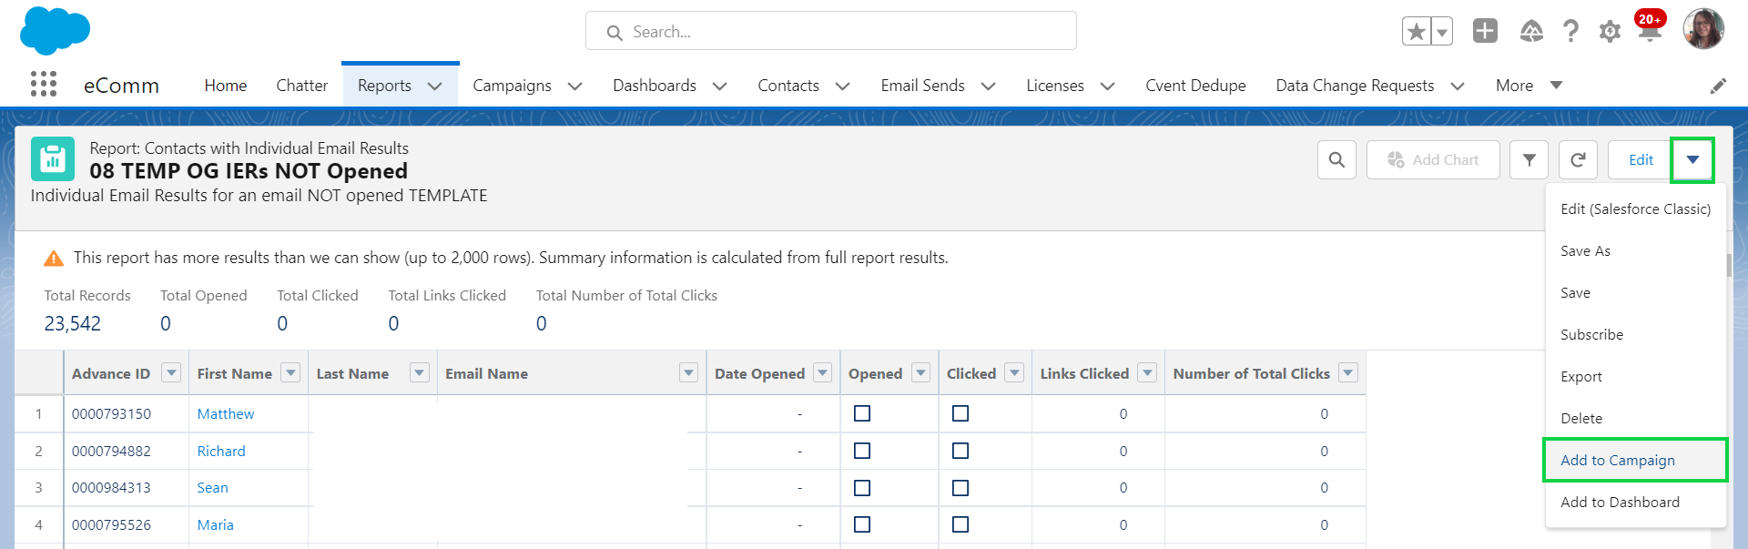Click the report filter funnel button
This screenshot has width=1748, height=549.
[x=1529, y=160]
